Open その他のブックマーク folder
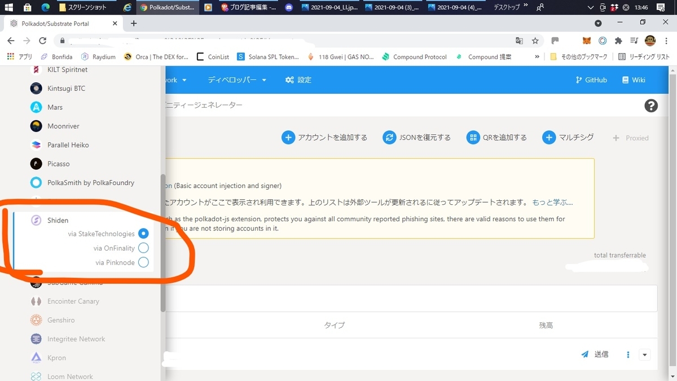This screenshot has height=381, width=677. (x=578, y=56)
